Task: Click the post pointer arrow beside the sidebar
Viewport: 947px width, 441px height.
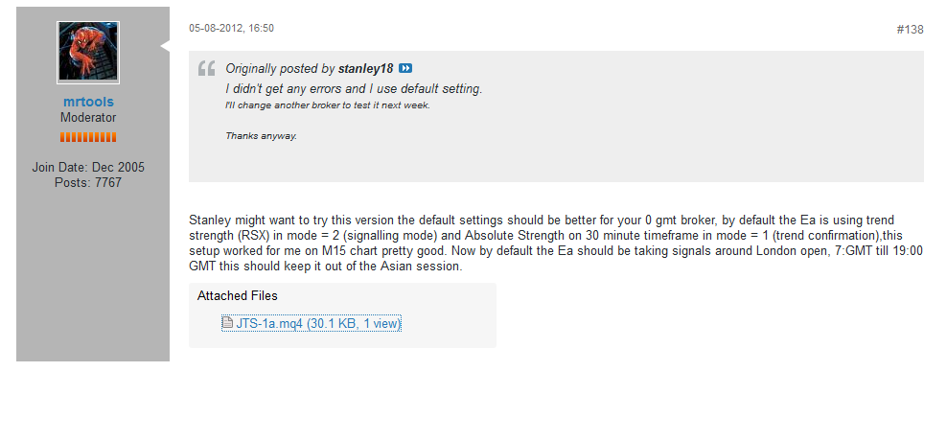Action: (165, 44)
